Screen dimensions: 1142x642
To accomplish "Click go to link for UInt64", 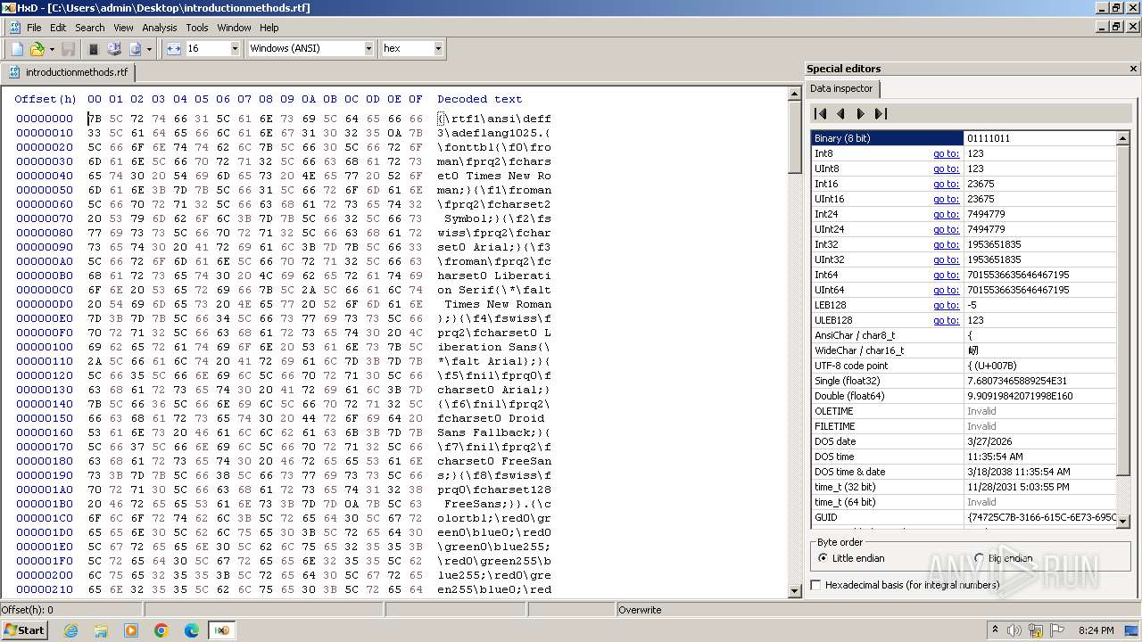I will (946, 290).
